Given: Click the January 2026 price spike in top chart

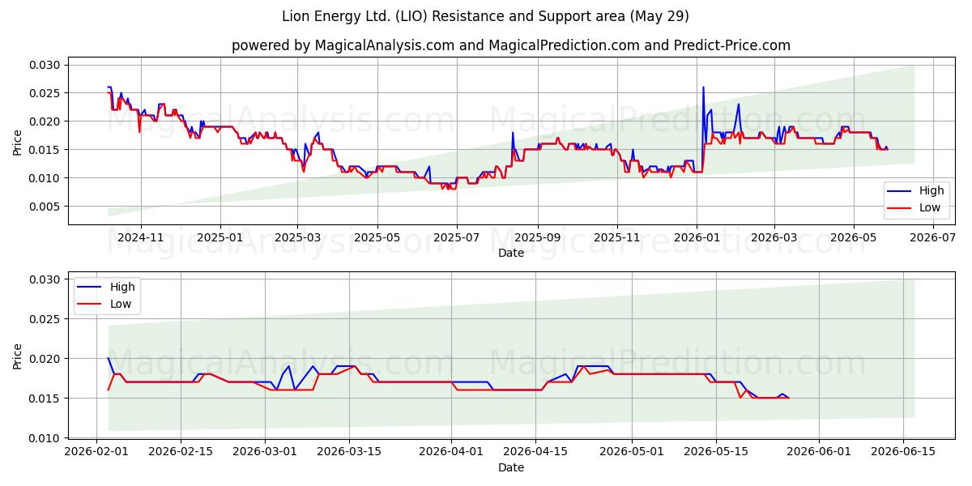Looking at the screenshot, I should [x=703, y=87].
